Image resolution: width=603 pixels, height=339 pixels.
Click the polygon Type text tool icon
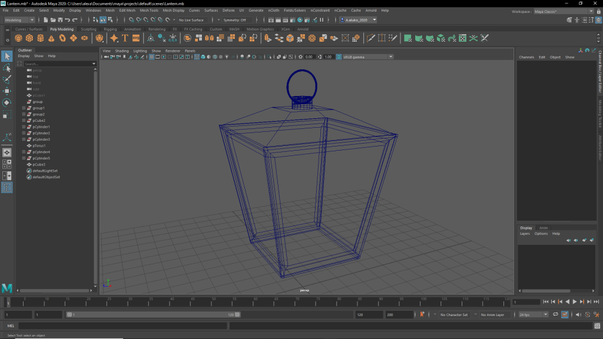(x=125, y=38)
